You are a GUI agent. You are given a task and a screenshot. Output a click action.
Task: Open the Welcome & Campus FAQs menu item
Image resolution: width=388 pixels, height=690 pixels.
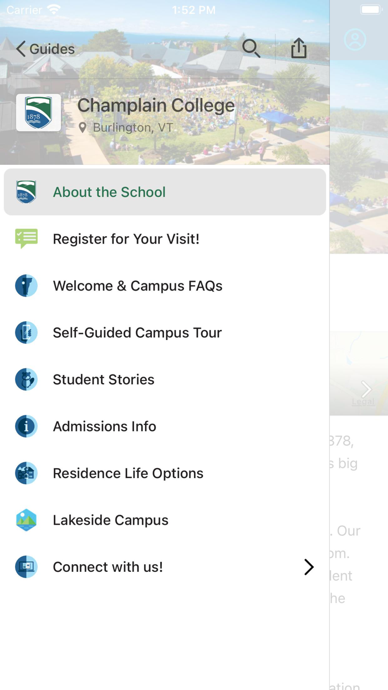137,286
